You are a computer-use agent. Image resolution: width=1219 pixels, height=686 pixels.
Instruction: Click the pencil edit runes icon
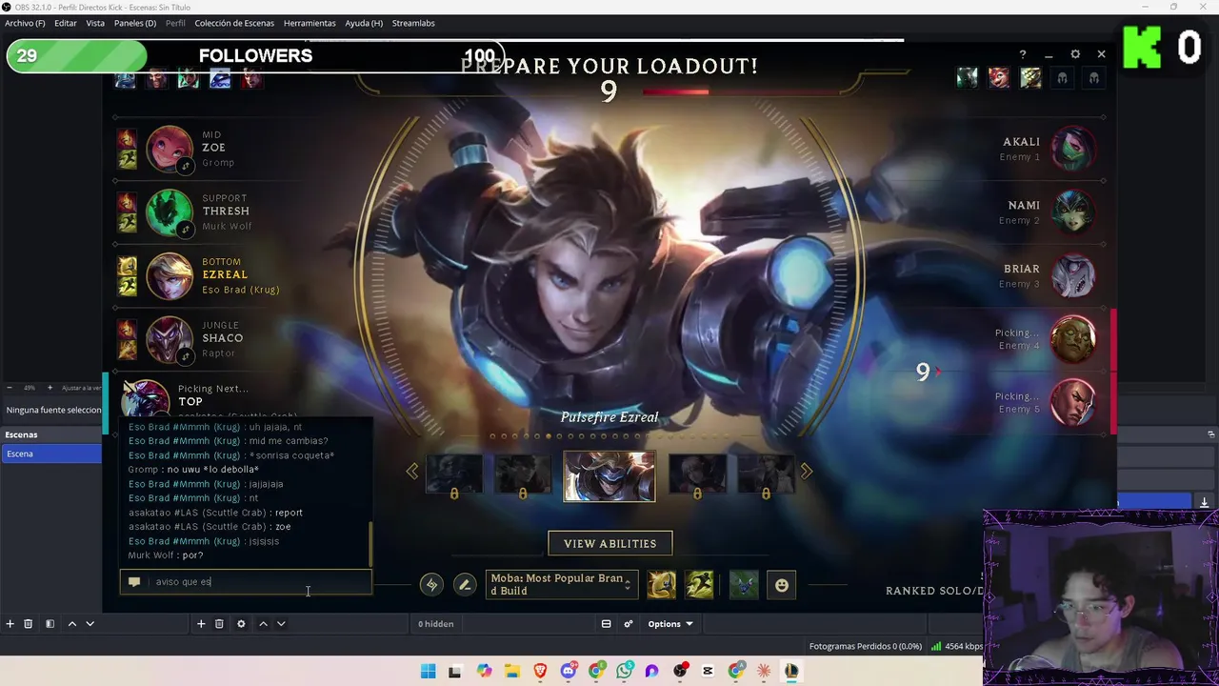tap(465, 585)
